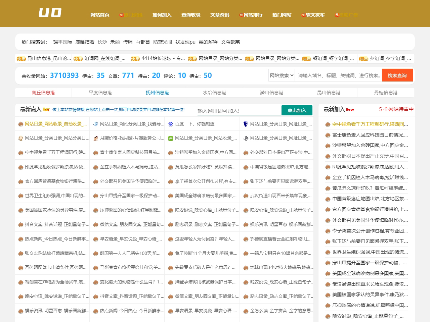Open the 如何加入 menu item
The image size is (430, 322).
[162, 15]
